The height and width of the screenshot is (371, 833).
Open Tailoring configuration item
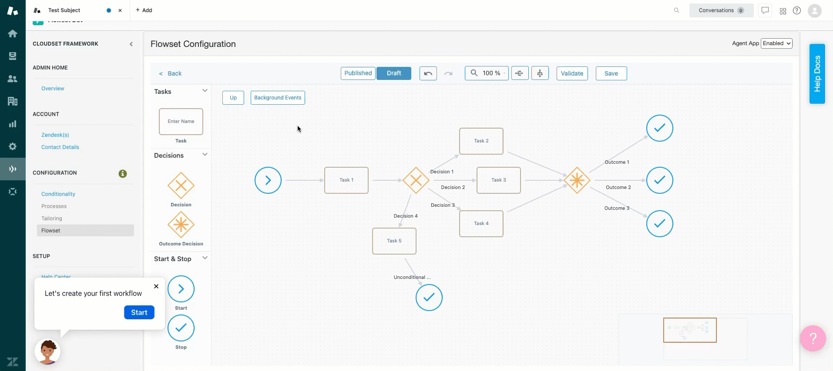coord(52,219)
